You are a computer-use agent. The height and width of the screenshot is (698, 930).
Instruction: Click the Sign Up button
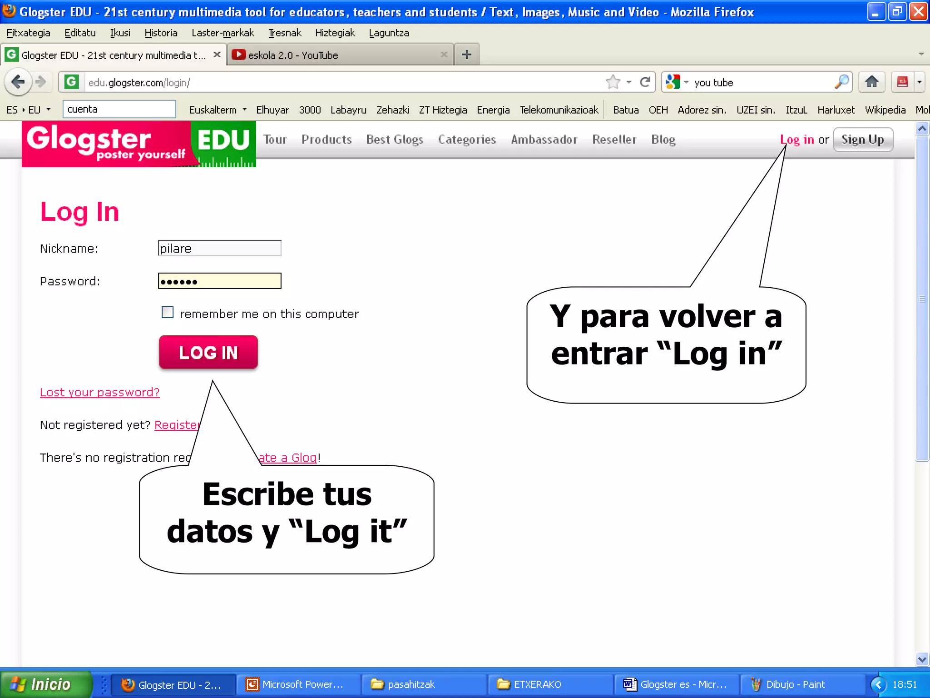coord(863,140)
